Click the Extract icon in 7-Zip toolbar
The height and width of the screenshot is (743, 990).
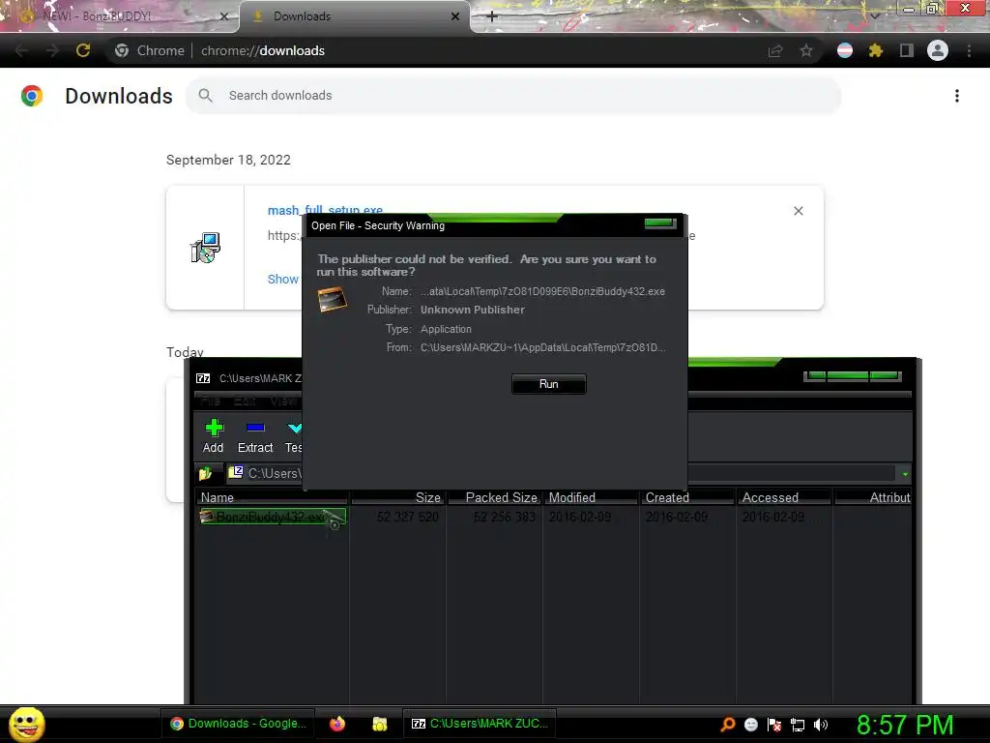pos(255,436)
